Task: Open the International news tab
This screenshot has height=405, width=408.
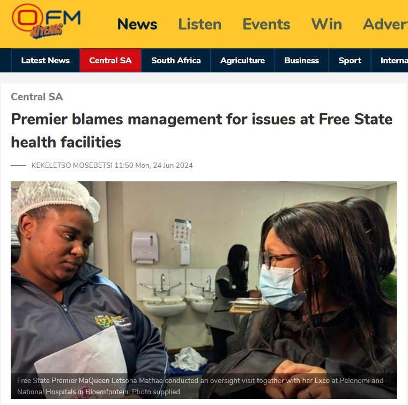Action: pyautogui.click(x=390, y=61)
